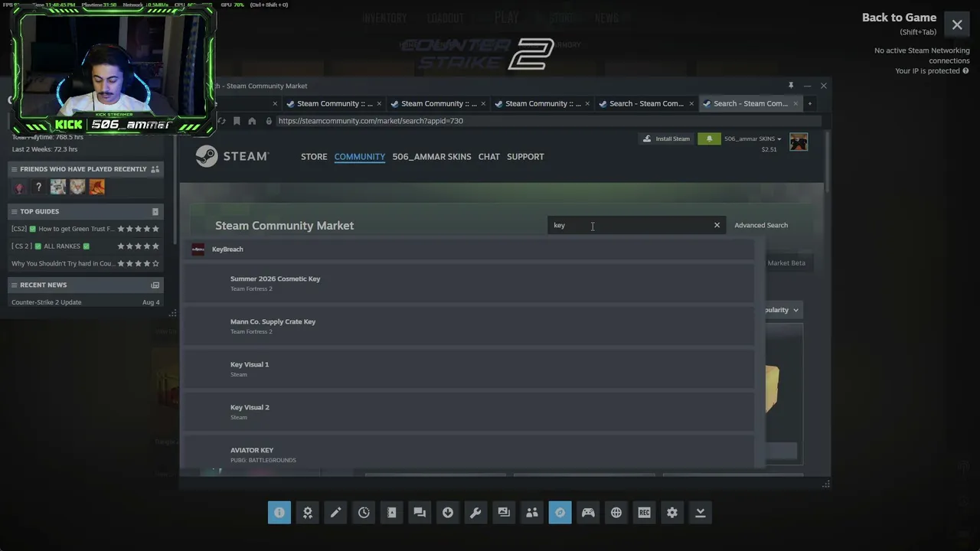The height and width of the screenshot is (551, 980).
Task: Open the guides book icon in overlay toolbar
Action: (x=391, y=513)
